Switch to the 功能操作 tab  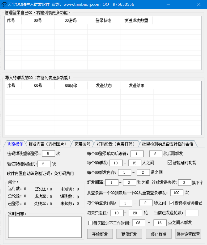15,144
